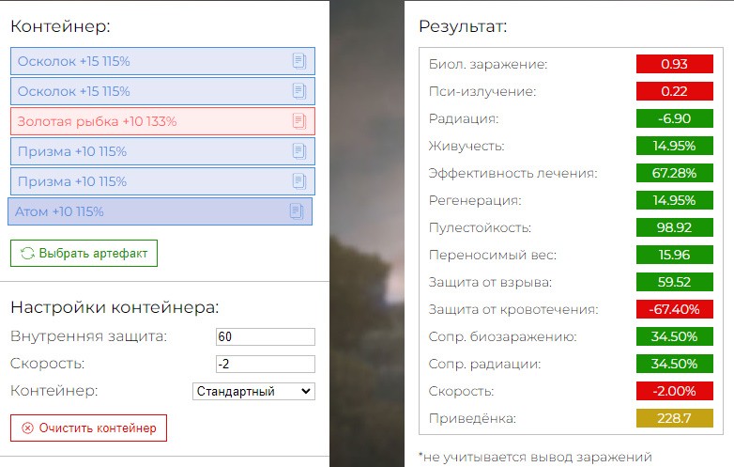Select the Атом +10 115% artifact row
Screen dimensions: 734x467
[160, 211]
